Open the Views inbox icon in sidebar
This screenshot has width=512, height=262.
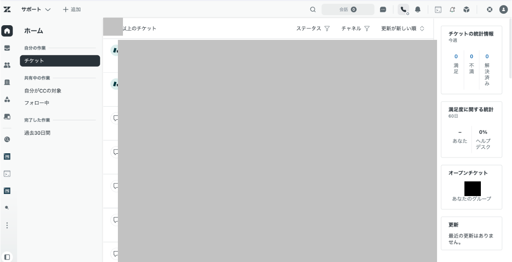pyautogui.click(x=7, y=48)
